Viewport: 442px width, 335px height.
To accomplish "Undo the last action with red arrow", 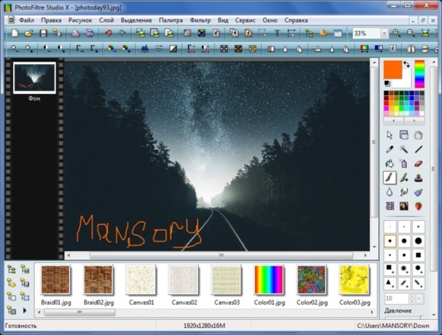I will [x=108, y=34].
